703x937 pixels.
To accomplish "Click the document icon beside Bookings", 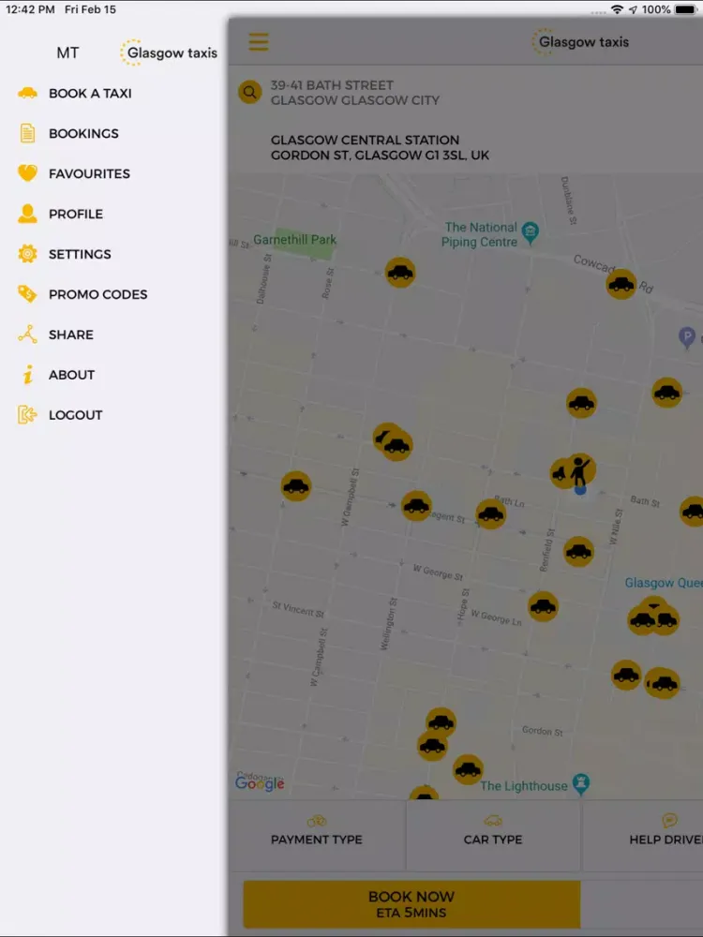I will [x=27, y=133].
